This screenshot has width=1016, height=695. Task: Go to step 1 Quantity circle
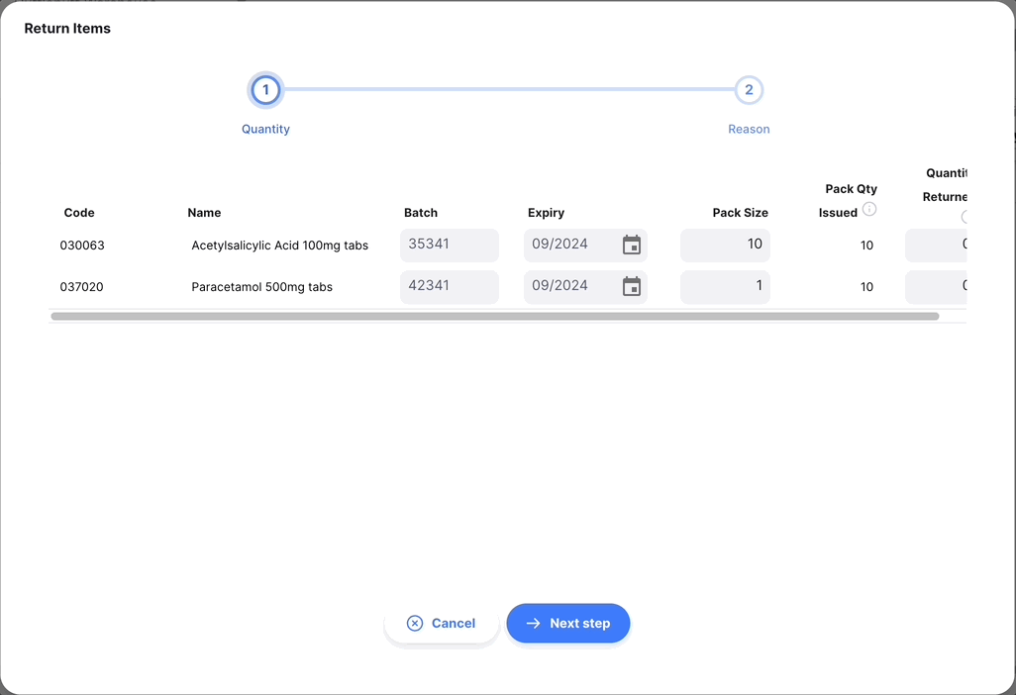(265, 90)
